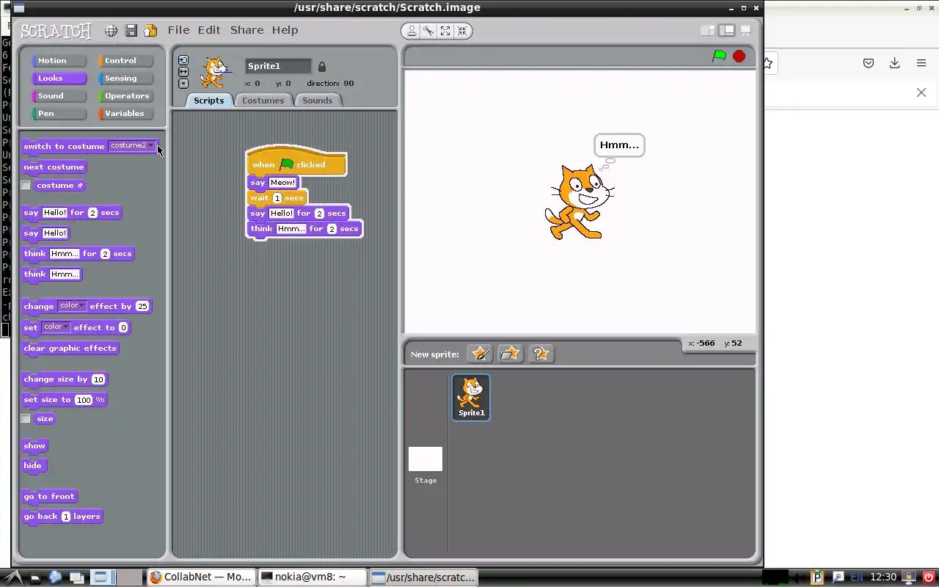Click the 'wait 1 secs' block in script
Viewport: 939px width, 587px height.
click(x=277, y=197)
